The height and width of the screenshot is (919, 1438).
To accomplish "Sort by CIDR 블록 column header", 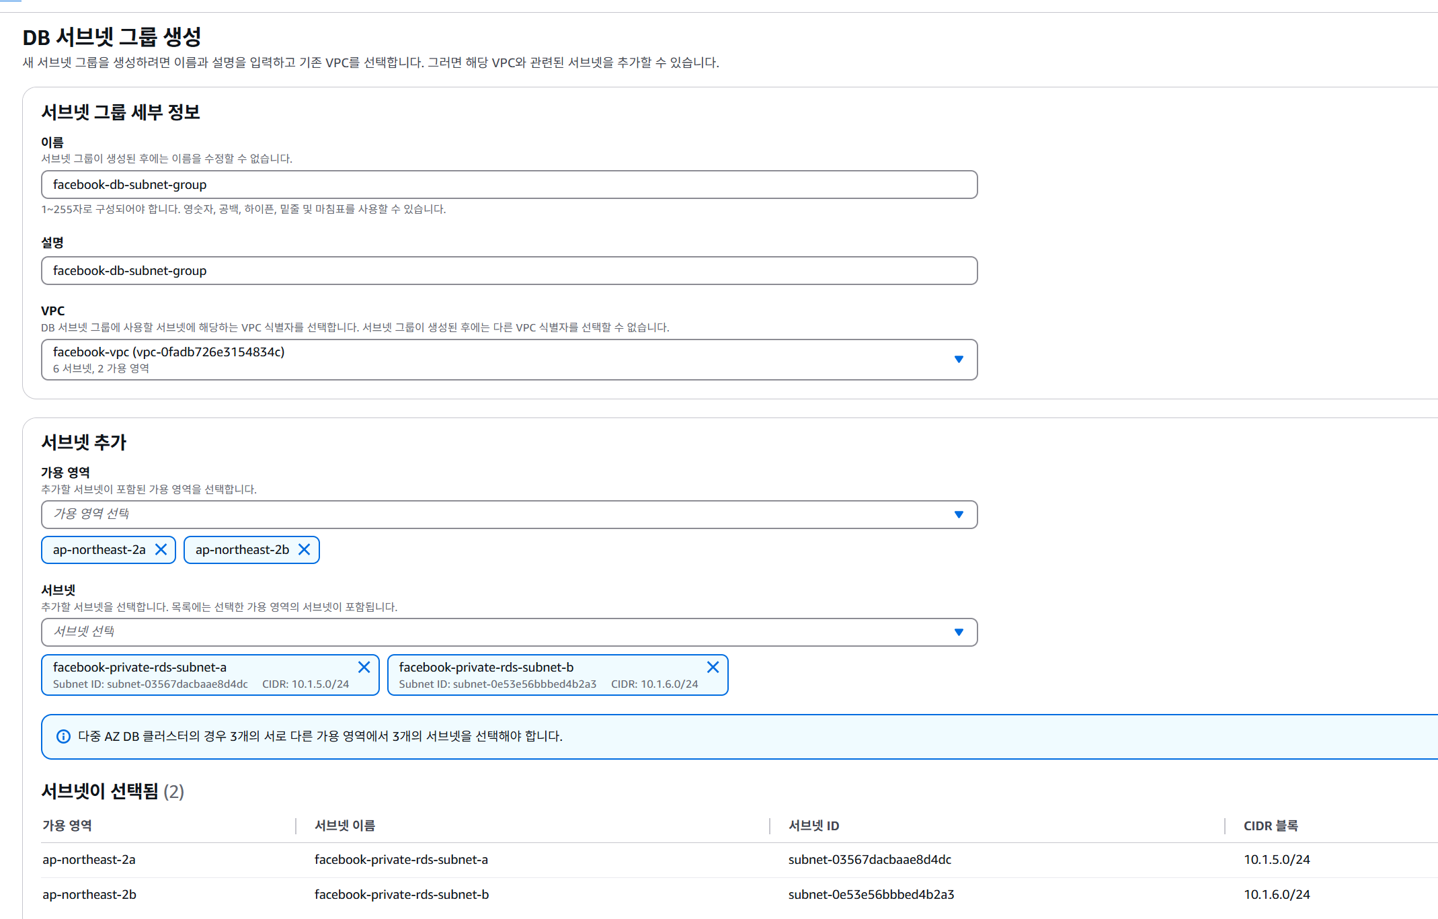I will 1271,826.
